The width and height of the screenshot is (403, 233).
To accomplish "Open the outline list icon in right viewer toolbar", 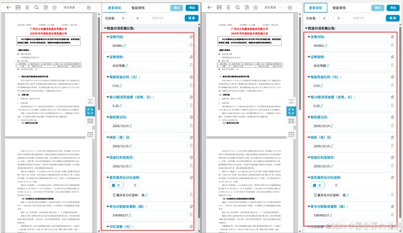I will point(228,7).
